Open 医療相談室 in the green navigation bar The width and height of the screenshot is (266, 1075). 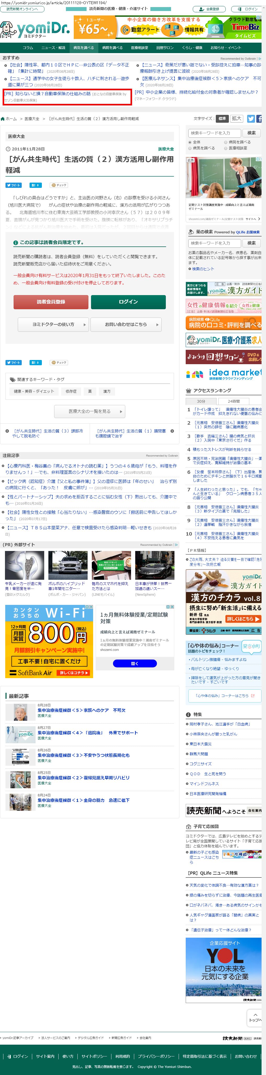pyautogui.click(x=139, y=48)
